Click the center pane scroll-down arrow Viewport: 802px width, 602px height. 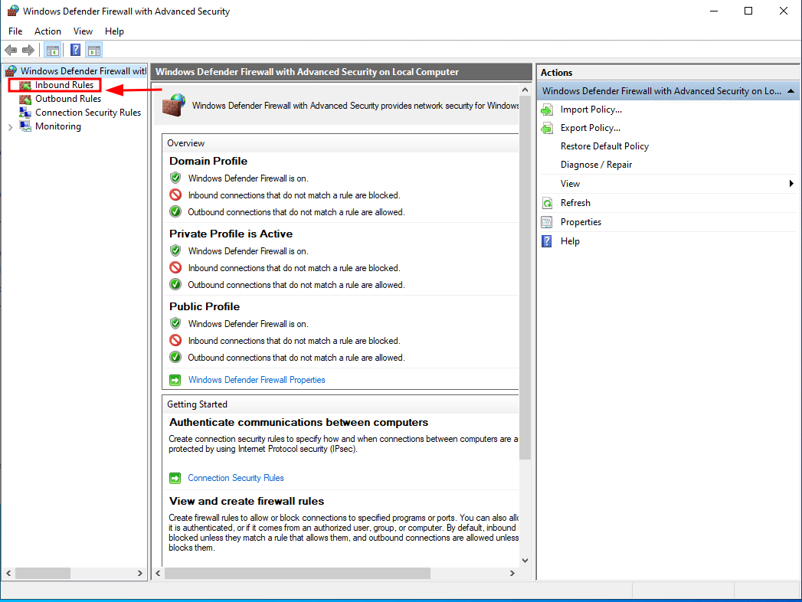click(x=525, y=561)
